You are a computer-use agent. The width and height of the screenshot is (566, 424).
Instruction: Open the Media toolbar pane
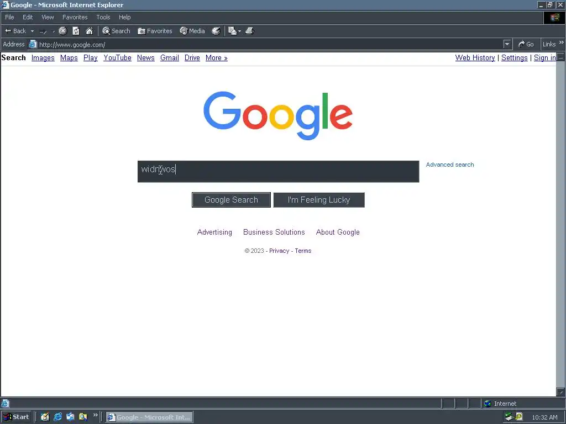(x=192, y=31)
